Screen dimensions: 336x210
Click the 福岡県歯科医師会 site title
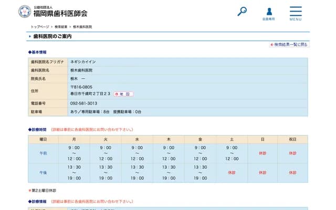[x=60, y=13]
